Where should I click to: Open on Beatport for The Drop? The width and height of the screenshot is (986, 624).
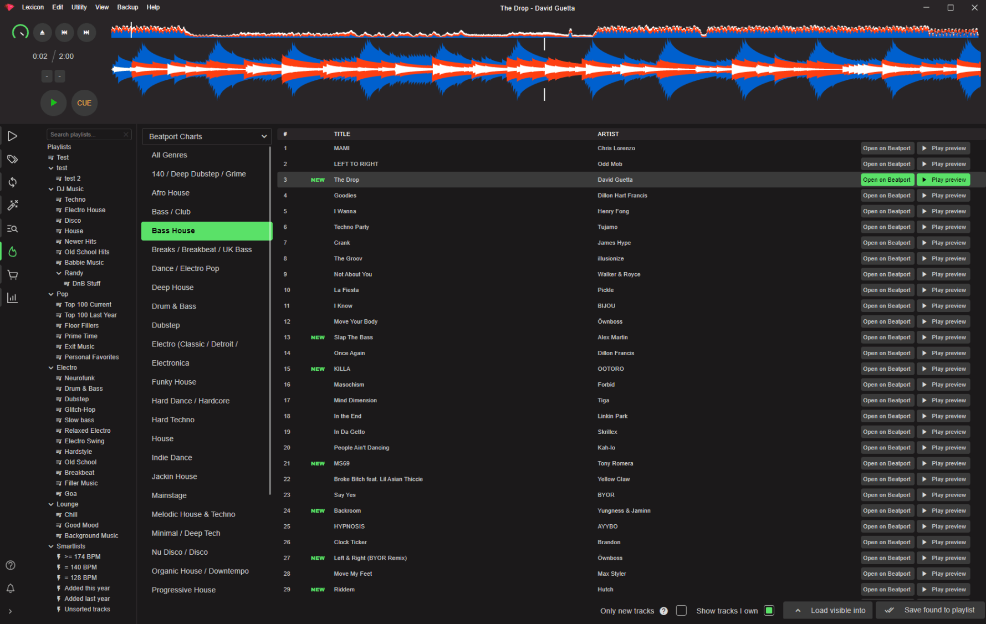coord(887,180)
